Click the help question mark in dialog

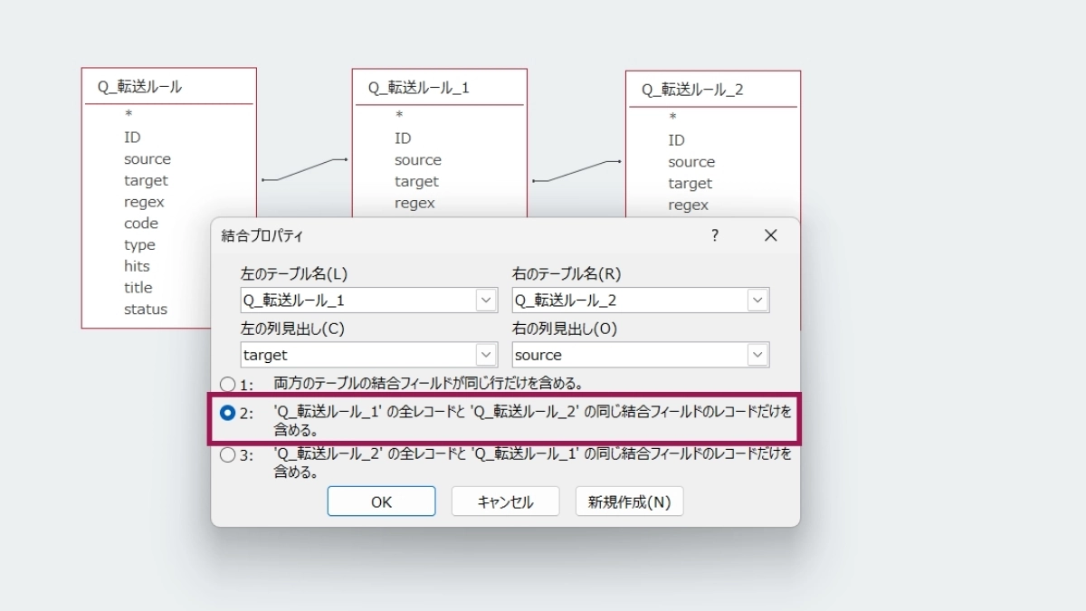[714, 235]
